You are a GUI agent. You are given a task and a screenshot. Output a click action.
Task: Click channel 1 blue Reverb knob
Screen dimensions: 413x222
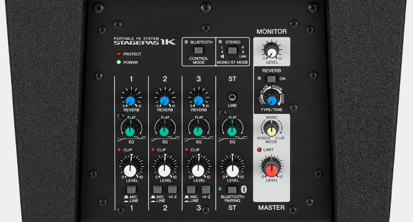130,99
